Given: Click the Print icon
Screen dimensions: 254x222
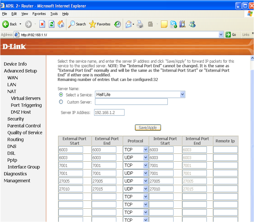Looking at the screenshot, I should (x=140, y=24).
